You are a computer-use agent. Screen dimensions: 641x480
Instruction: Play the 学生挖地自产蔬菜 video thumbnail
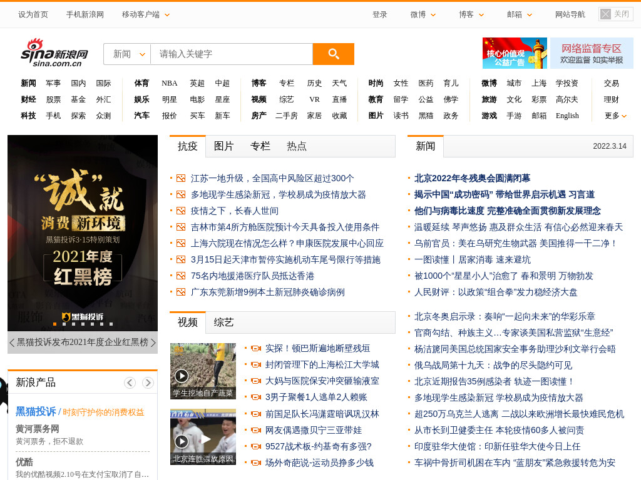[203, 371]
